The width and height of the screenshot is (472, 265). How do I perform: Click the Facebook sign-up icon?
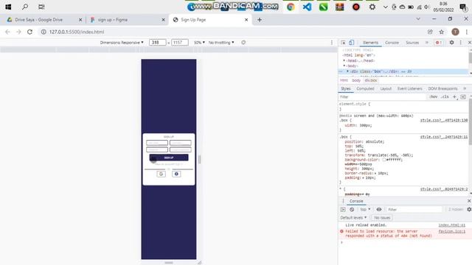click(x=176, y=174)
